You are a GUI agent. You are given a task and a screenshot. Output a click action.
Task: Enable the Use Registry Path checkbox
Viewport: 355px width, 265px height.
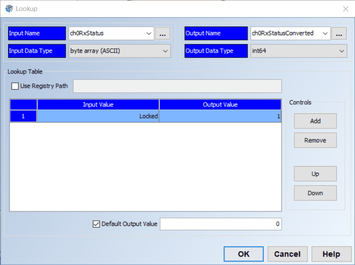pos(15,86)
